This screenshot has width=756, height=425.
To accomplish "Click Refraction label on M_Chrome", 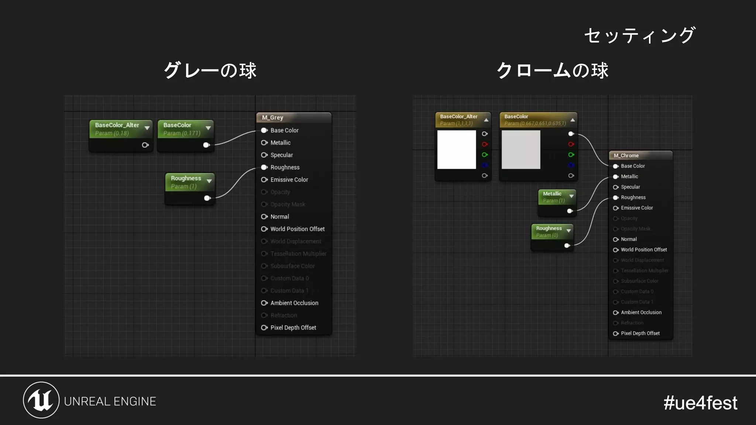I will click(632, 323).
